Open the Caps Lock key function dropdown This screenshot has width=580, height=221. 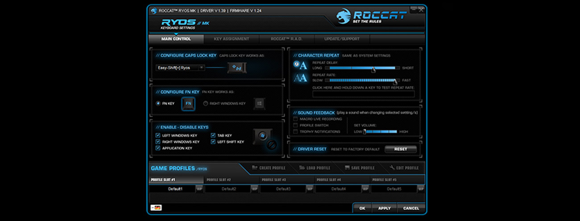click(x=180, y=68)
